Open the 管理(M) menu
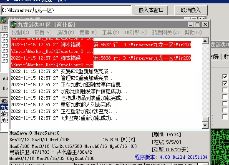 88,32
